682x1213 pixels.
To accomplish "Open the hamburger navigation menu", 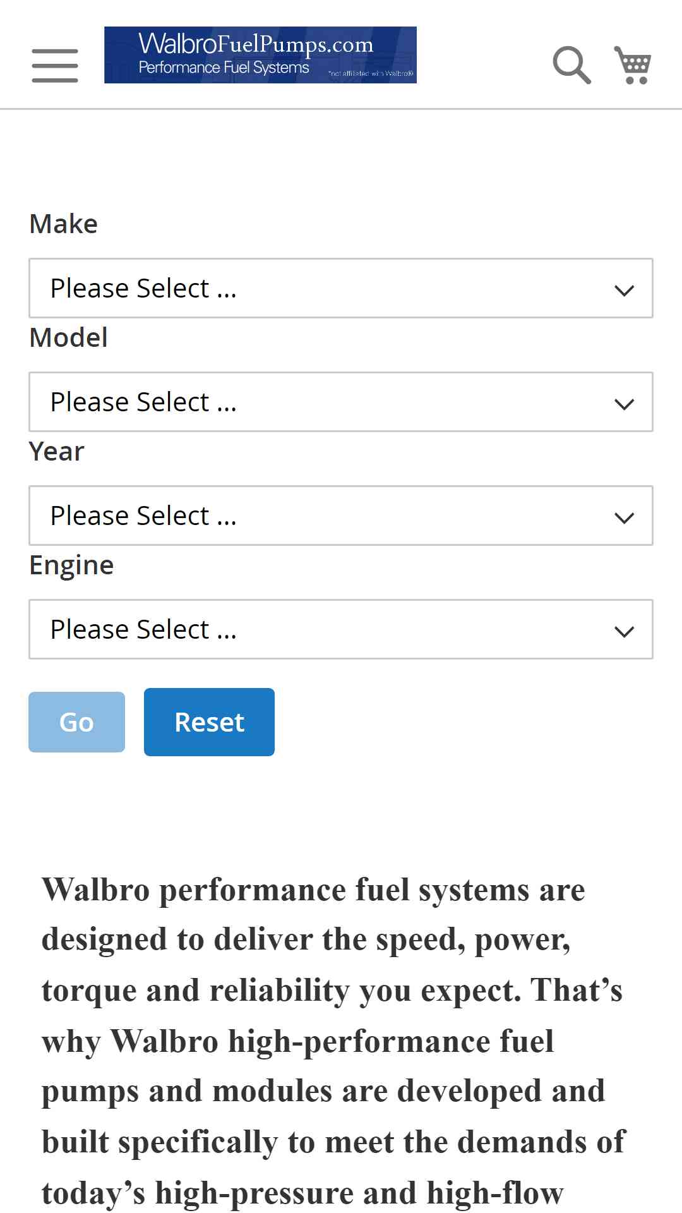I will [x=55, y=66].
